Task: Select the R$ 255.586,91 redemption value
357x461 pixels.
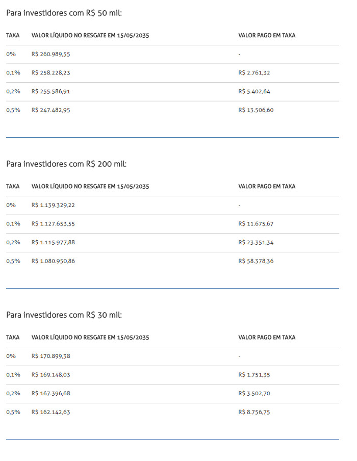Action: [51, 91]
